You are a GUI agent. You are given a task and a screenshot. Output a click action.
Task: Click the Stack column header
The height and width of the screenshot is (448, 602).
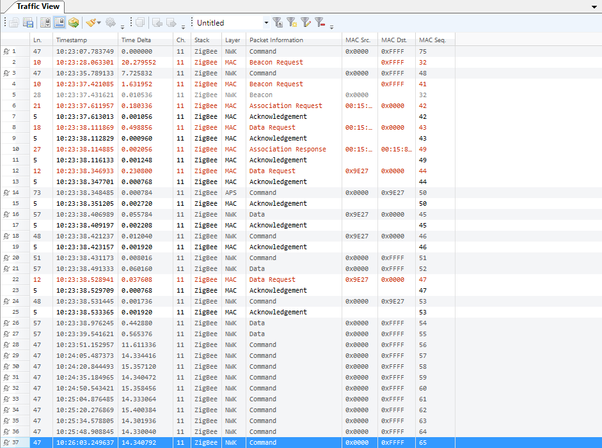[x=206, y=40]
